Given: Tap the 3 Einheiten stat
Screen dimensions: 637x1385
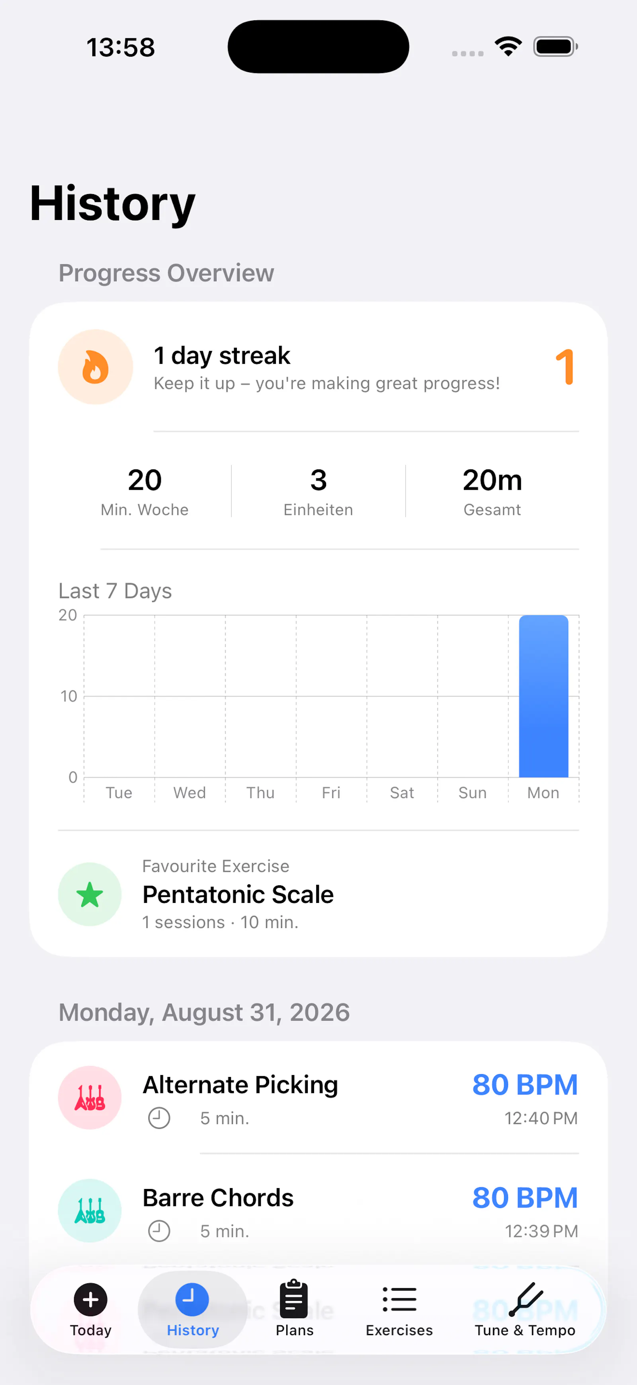Looking at the screenshot, I should point(318,491).
